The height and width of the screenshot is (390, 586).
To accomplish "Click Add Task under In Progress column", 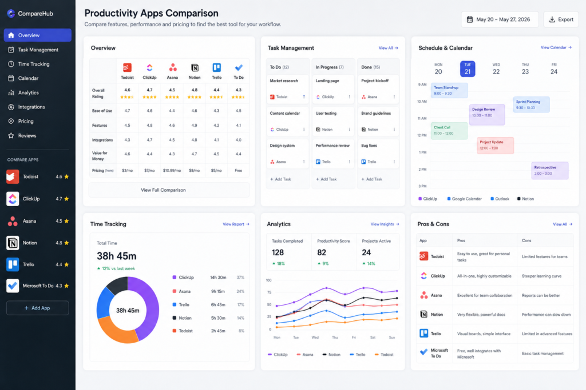I will (326, 179).
